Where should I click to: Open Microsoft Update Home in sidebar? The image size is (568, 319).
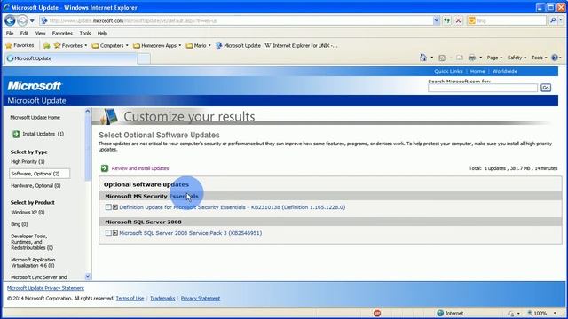(35, 118)
